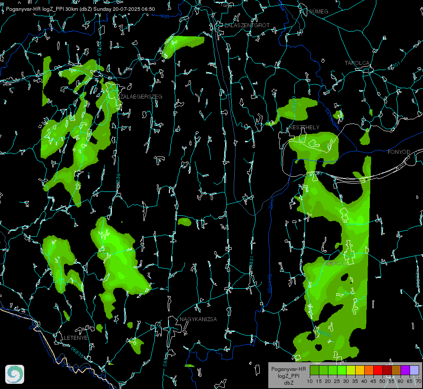Click the radar title with the Sunday 20-07-2025 06:50 timestamp
Viewport: 423px width, 389px height.
click(80, 9)
